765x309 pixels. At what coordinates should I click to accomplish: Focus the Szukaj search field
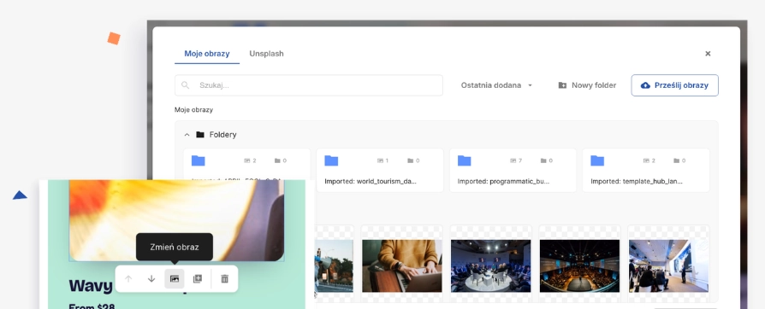(x=309, y=85)
